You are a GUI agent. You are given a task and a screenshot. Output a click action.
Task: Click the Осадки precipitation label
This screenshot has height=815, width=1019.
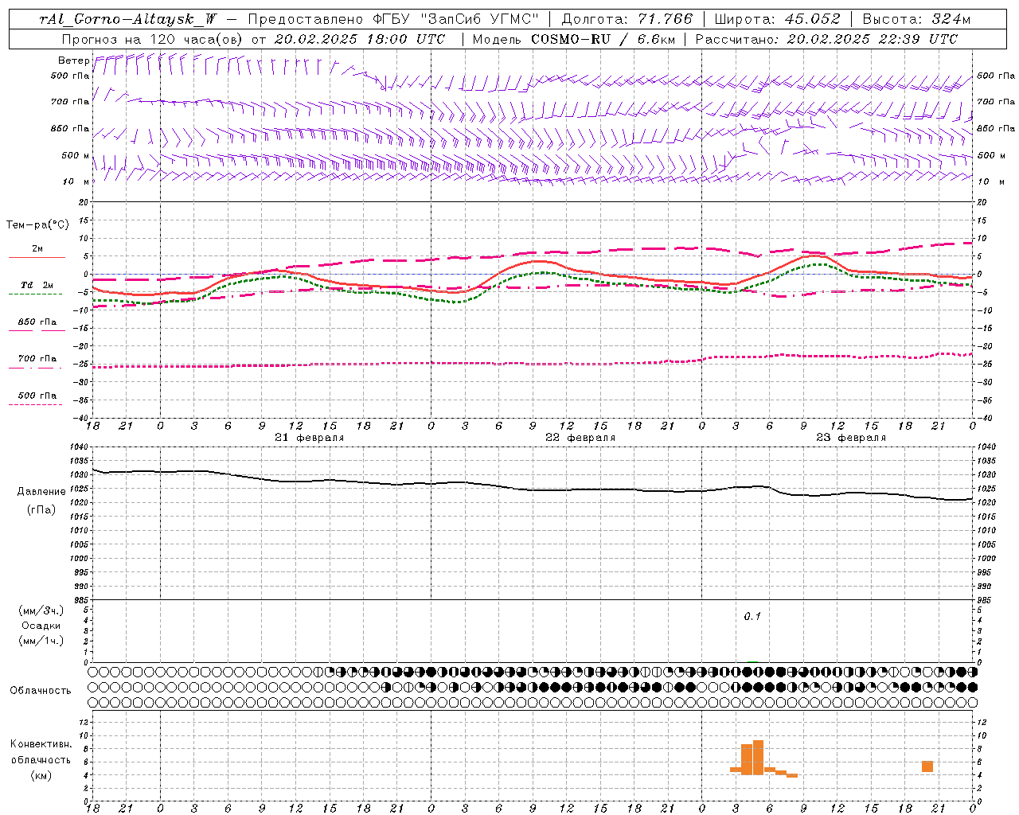pyautogui.click(x=41, y=626)
